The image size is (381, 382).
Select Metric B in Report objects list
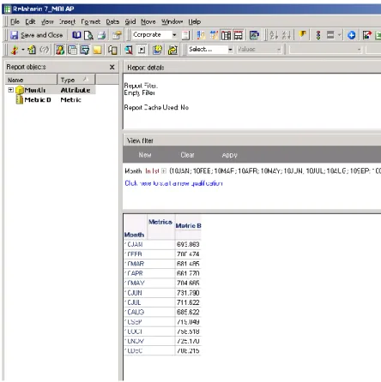click(x=38, y=99)
